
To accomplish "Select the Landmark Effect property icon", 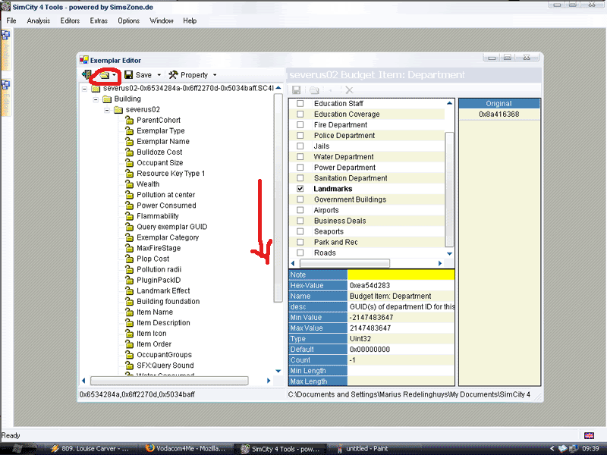I will (129, 291).
